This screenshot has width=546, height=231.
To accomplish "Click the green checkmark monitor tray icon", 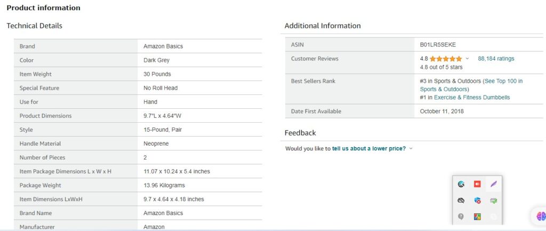I will (493, 201).
